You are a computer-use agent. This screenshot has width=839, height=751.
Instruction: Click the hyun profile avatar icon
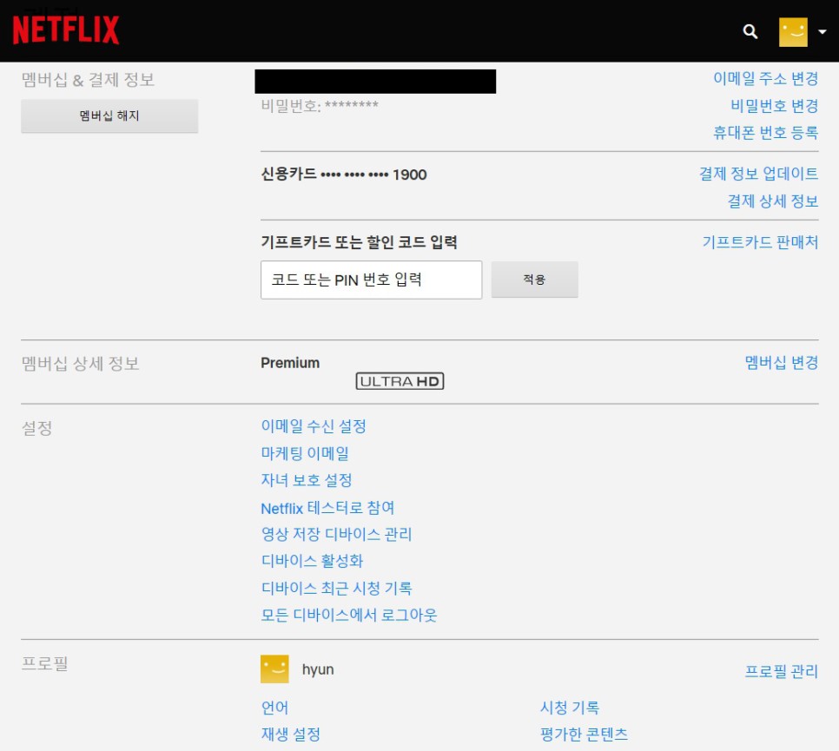click(x=274, y=669)
